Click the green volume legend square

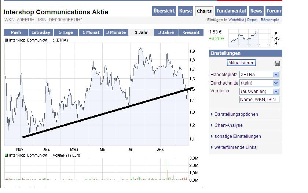(6, 156)
